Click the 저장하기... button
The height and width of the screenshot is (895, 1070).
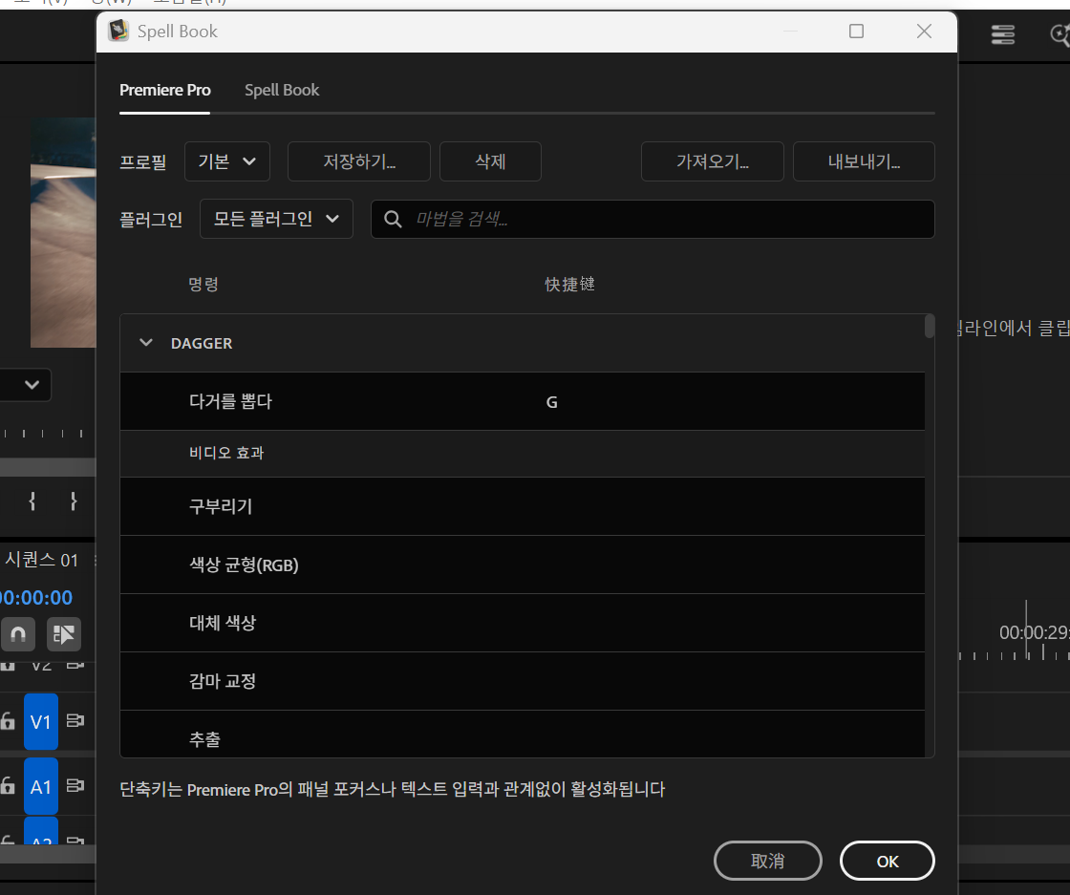click(x=359, y=161)
